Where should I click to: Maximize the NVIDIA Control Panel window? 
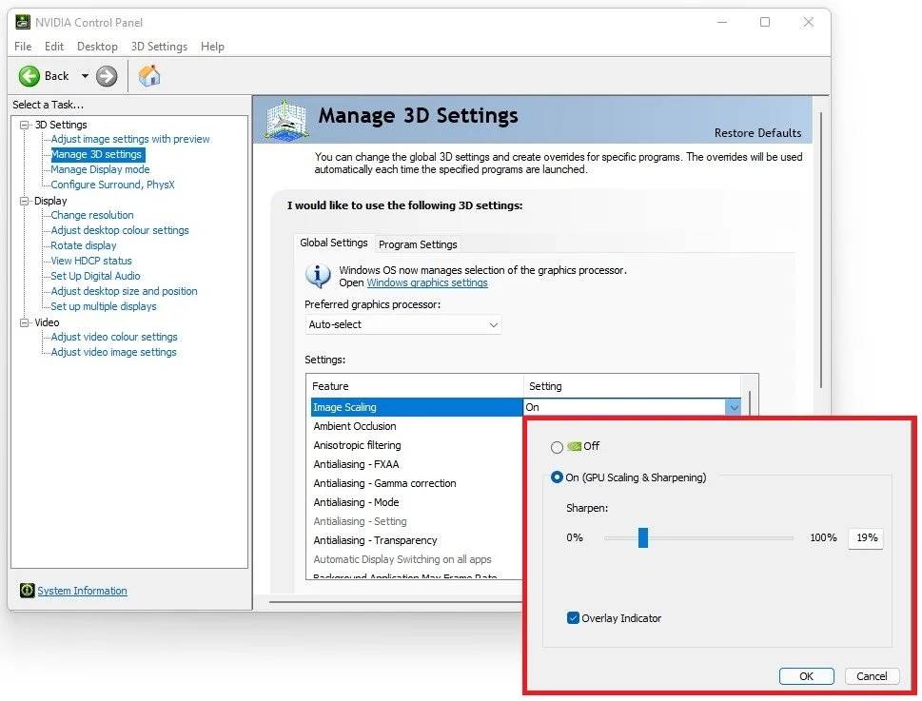765,22
